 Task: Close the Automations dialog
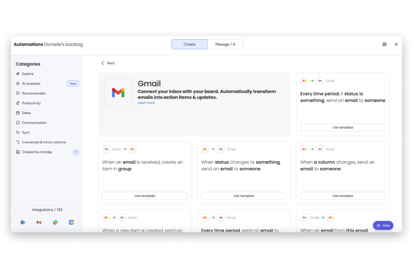pyautogui.click(x=396, y=44)
